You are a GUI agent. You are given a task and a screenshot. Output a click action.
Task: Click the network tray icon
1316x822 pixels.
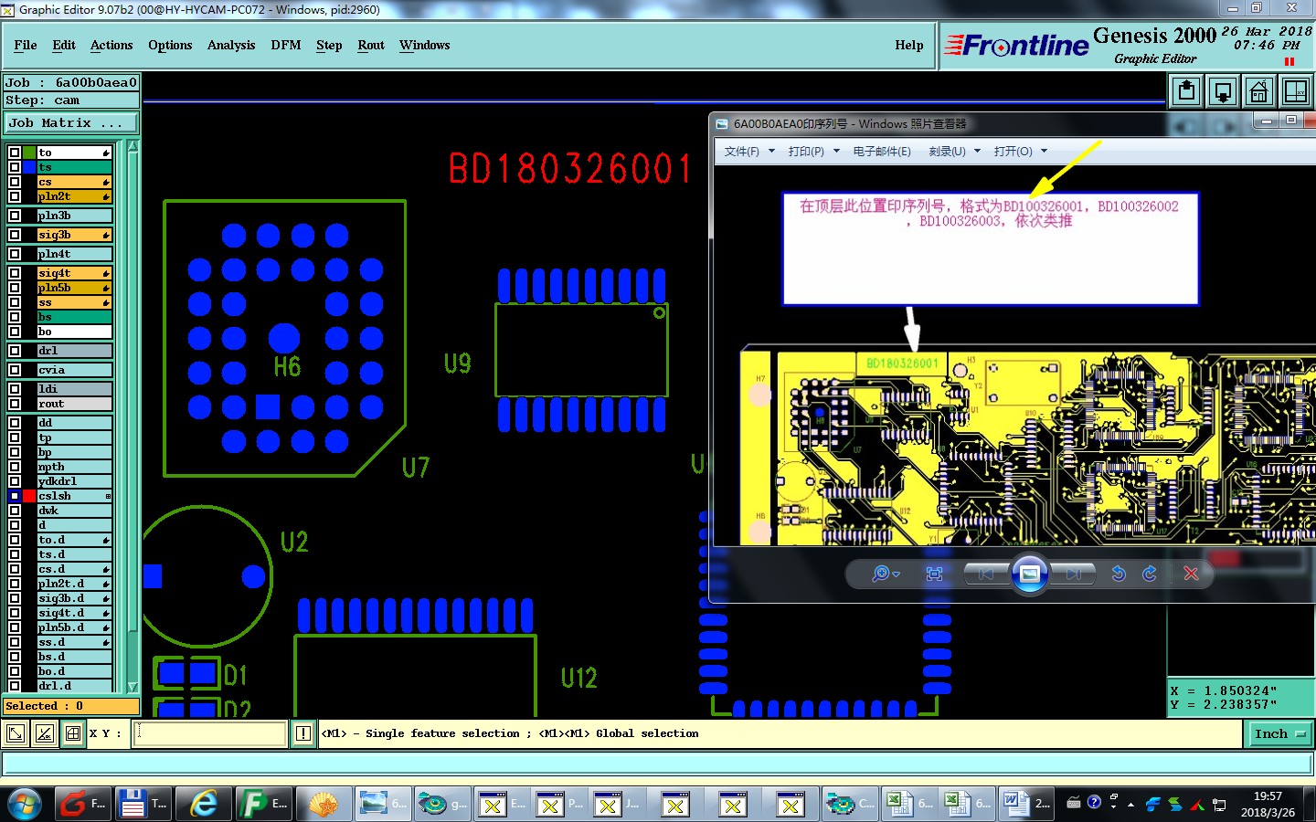point(1219,805)
